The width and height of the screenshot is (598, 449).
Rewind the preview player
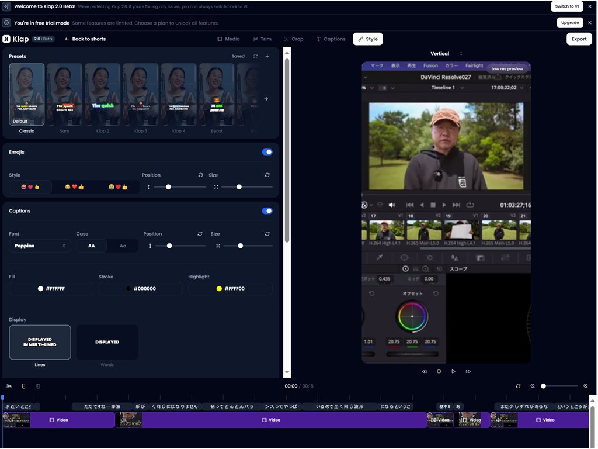click(424, 371)
